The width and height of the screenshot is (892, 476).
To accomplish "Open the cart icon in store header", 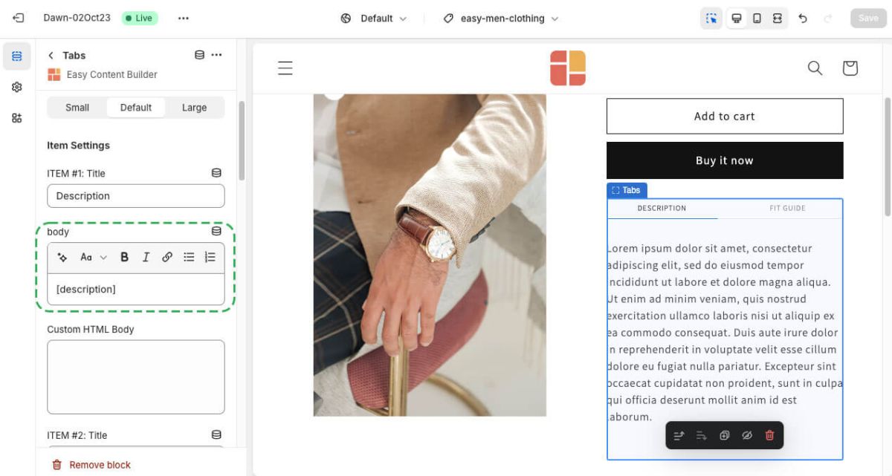I will point(850,68).
